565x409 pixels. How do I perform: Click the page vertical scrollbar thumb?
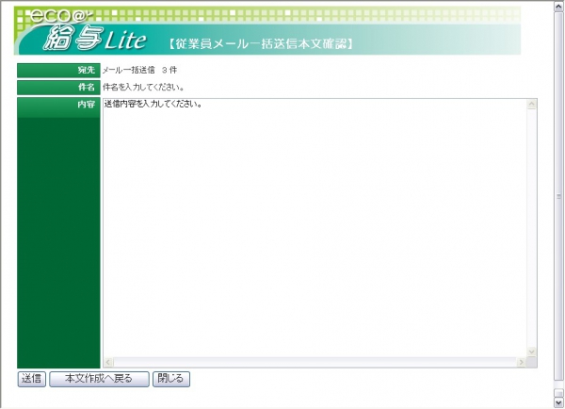558,196
